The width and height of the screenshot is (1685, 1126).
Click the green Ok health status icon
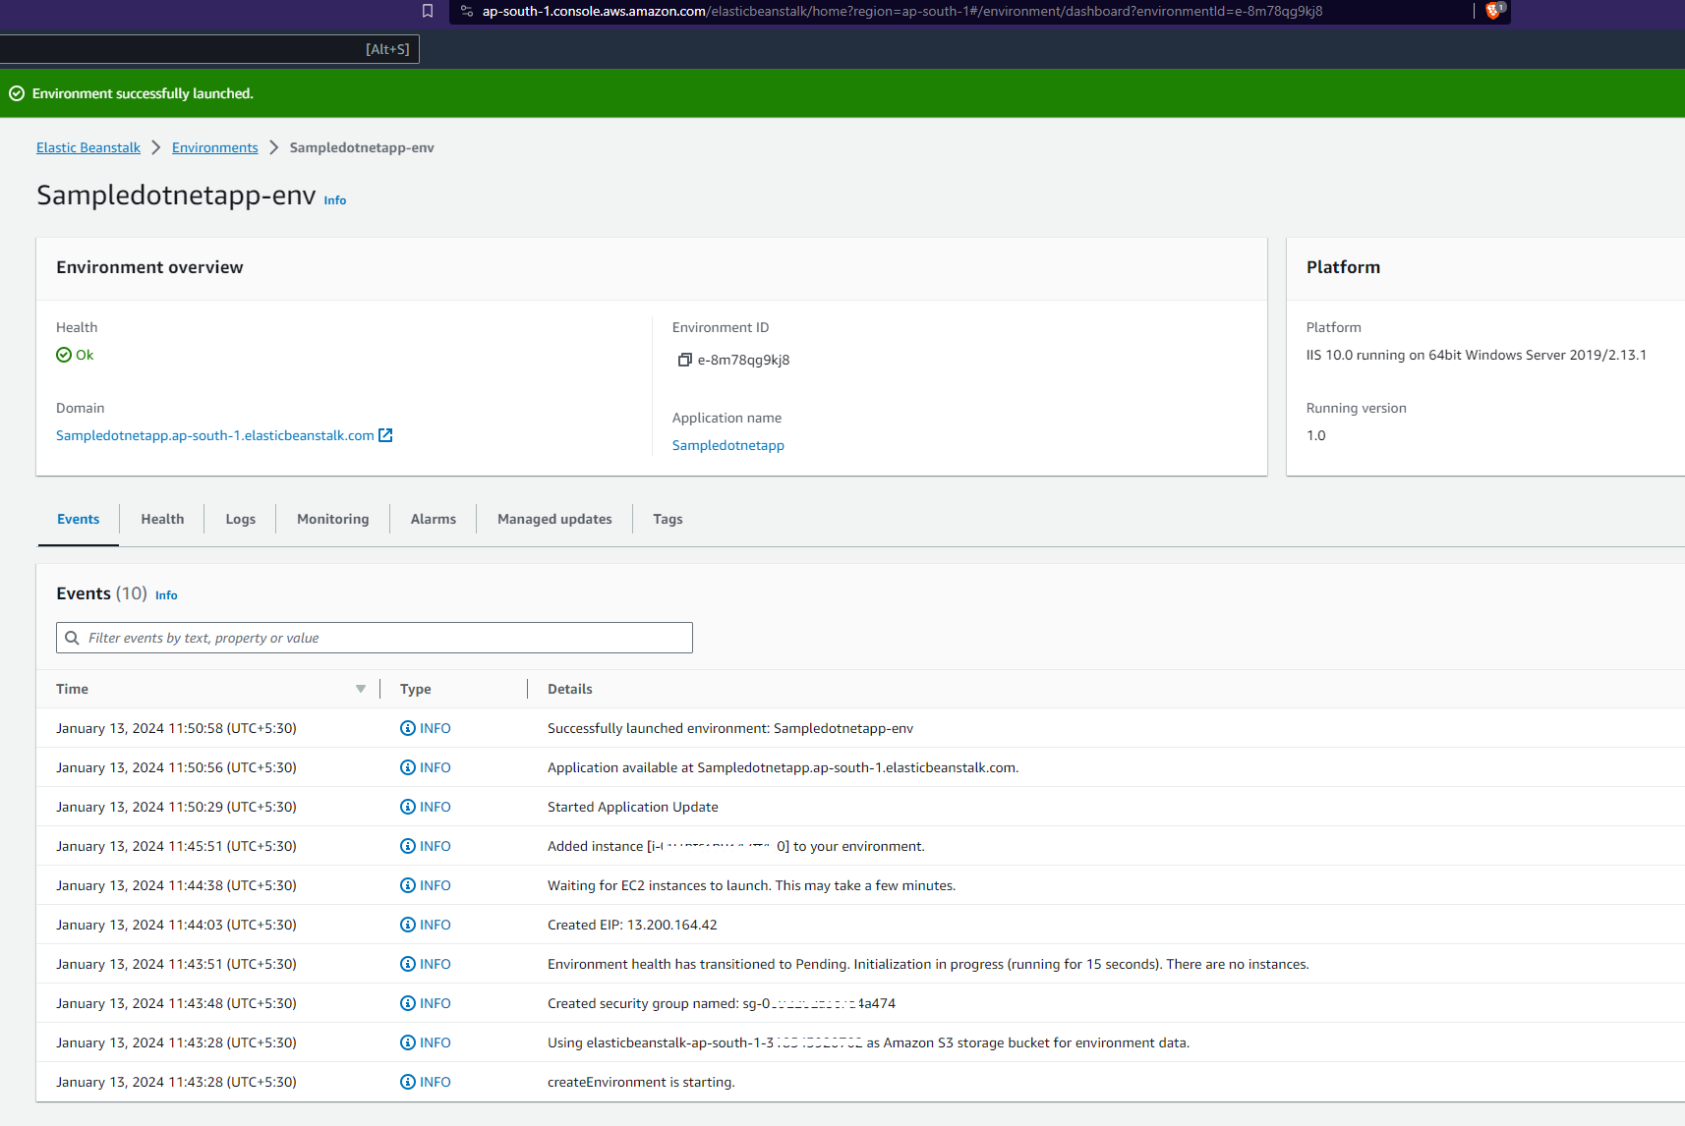(64, 355)
